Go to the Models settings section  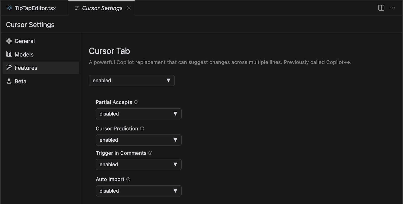24,54
